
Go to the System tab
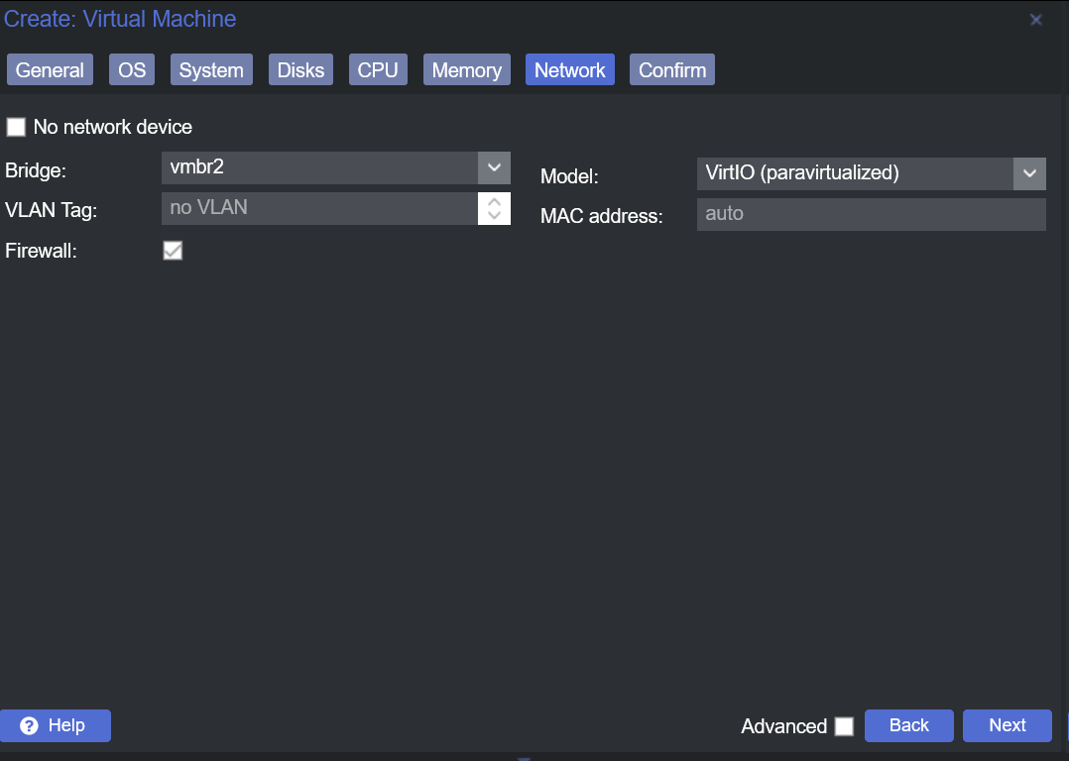[211, 70]
